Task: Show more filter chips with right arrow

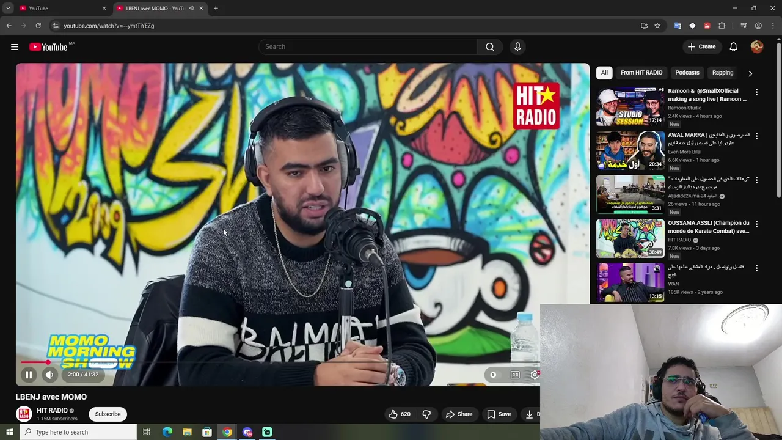Action: [750, 73]
